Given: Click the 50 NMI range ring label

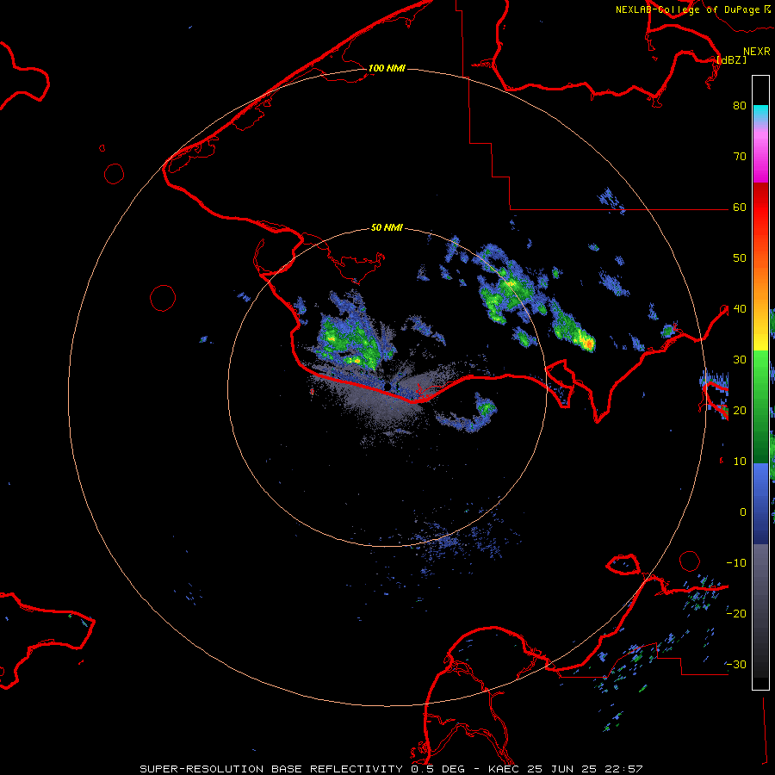Looking at the screenshot, I should tap(387, 227).
